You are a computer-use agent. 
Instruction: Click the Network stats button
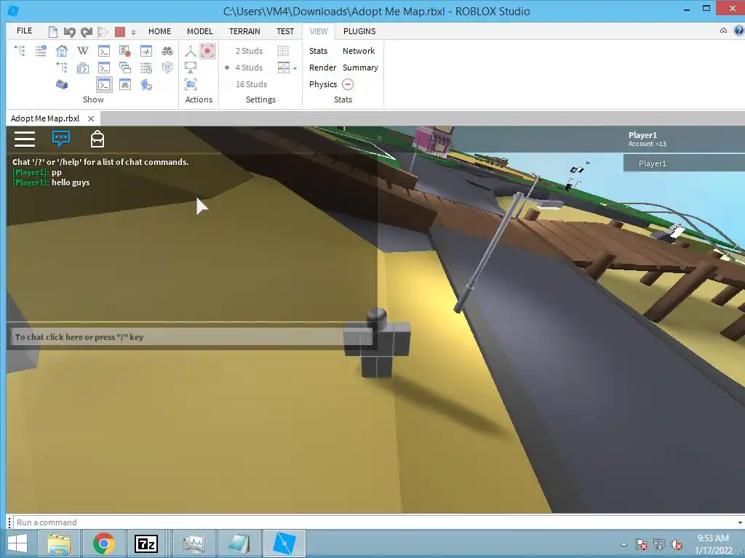[x=359, y=51]
